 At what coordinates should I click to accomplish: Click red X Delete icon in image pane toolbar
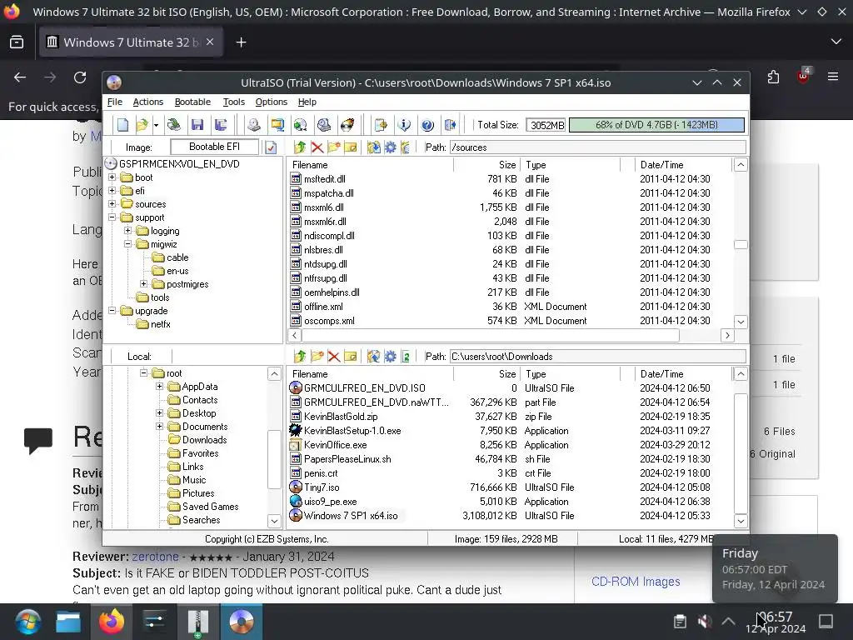point(317,147)
